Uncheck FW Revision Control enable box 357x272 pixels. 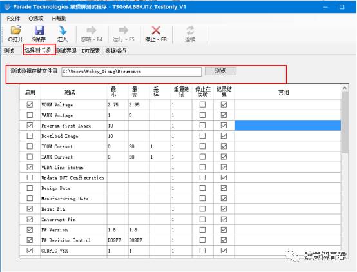(30, 240)
